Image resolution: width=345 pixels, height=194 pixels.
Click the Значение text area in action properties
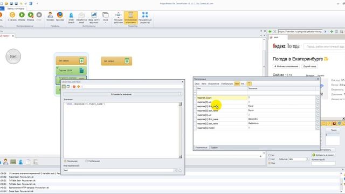121,130
